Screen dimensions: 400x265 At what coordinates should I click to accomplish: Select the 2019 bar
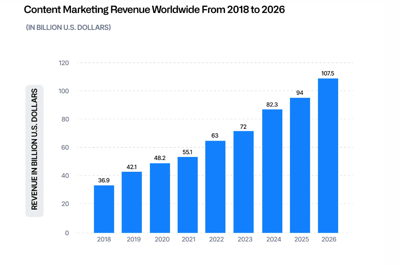(x=132, y=202)
